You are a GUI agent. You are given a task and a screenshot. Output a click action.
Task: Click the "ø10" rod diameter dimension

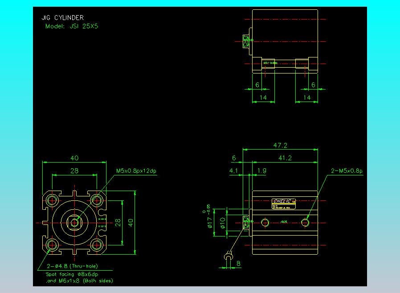click(222, 223)
